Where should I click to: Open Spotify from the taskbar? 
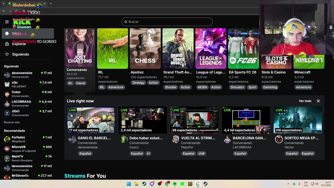click(175, 184)
